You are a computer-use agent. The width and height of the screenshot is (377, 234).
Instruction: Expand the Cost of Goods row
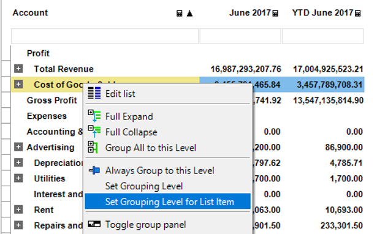(x=18, y=85)
